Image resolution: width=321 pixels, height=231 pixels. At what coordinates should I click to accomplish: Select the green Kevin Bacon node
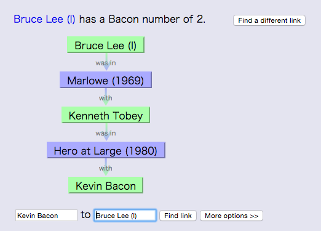[x=106, y=185]
